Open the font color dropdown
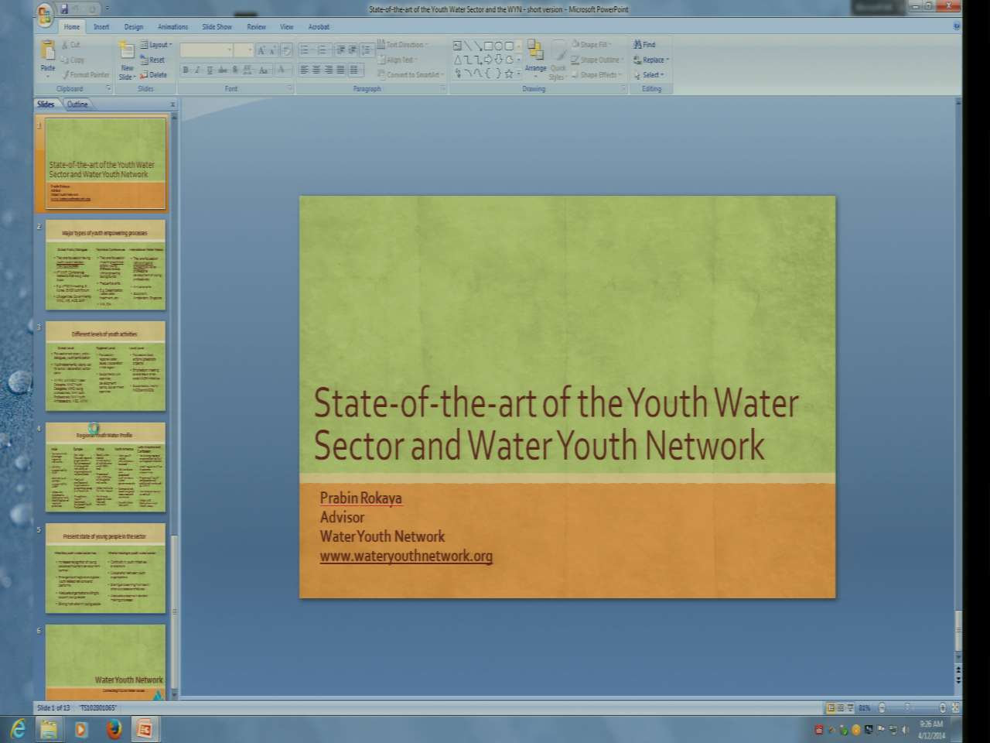This screenshot has width=990, height=743. pos(283,70)
